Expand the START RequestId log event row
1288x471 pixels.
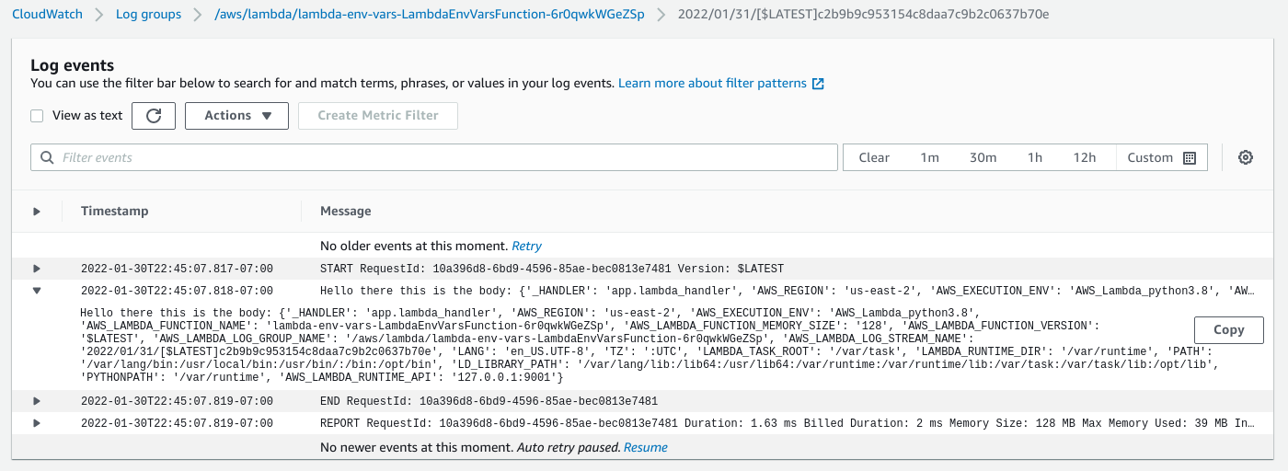click(x=37, y=269)
